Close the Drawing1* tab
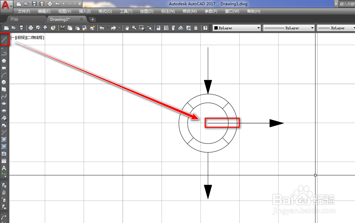The image size is (355, 223). click(x=82, y=19)
